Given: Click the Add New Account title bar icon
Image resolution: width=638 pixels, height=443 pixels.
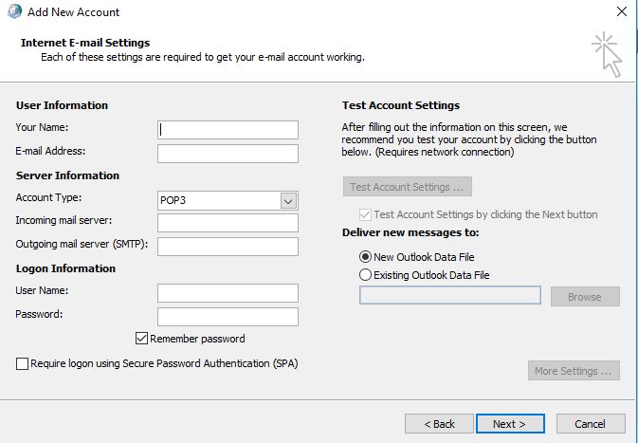Looking at the screenshot, I should [13, 12].
